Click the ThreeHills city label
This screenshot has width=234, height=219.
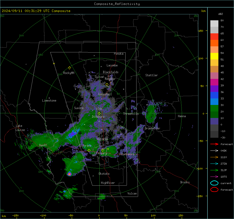pyautogui.click(x=131, y=114)
